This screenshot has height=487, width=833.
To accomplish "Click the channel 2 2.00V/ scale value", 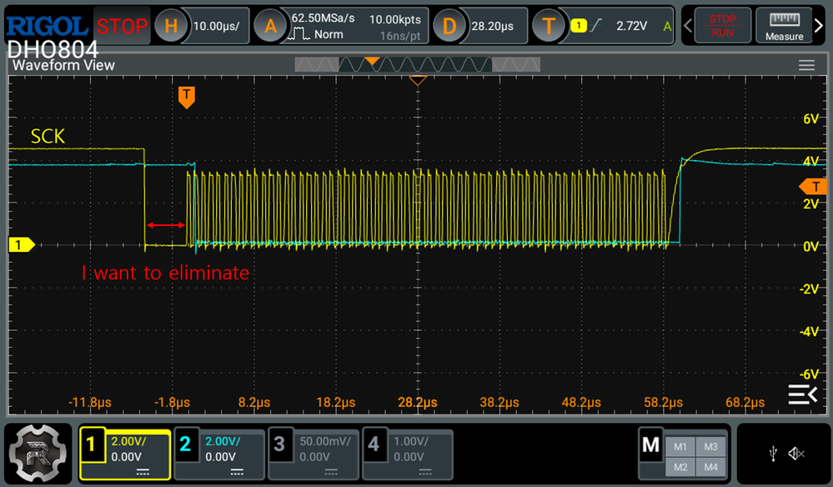I will point(223,441).
